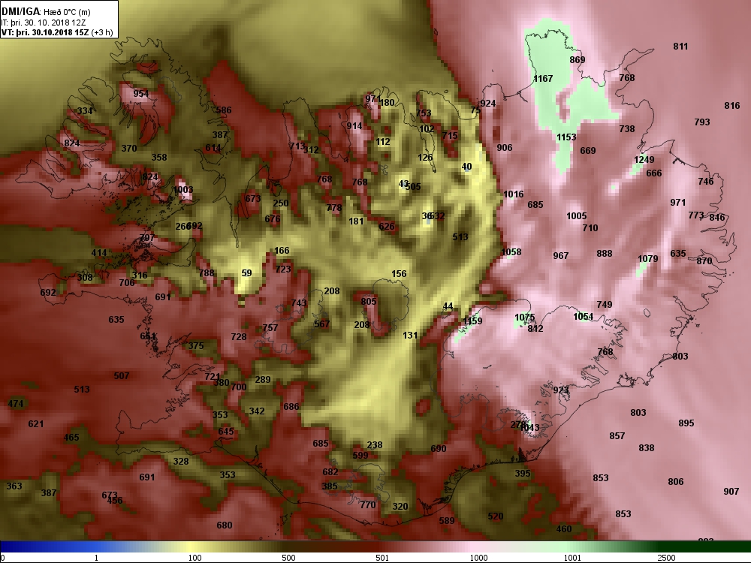
Task: Click the '100' label on the color scale
Action: tap(195, 558)
